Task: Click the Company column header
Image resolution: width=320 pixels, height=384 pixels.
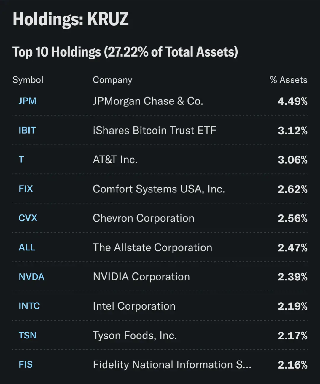Action: click(x=112, y=80)
